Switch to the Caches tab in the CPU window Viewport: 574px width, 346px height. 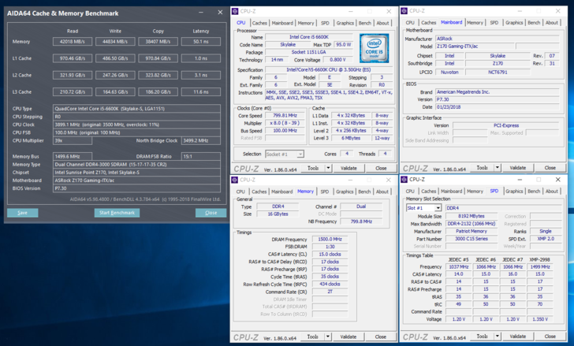(x=259, y=23)
